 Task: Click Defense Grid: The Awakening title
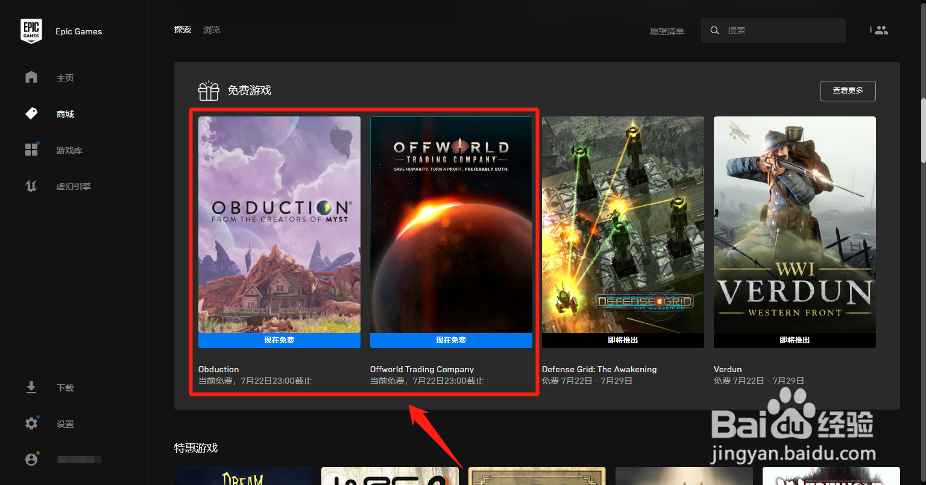[599, 369]
